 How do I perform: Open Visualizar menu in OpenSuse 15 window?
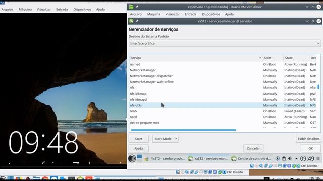pyautogui.click(x=173, y=14)
